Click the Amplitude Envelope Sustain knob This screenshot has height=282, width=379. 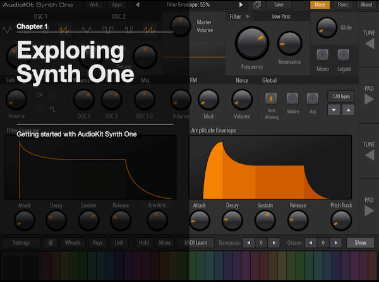click(x=265, y=220)
